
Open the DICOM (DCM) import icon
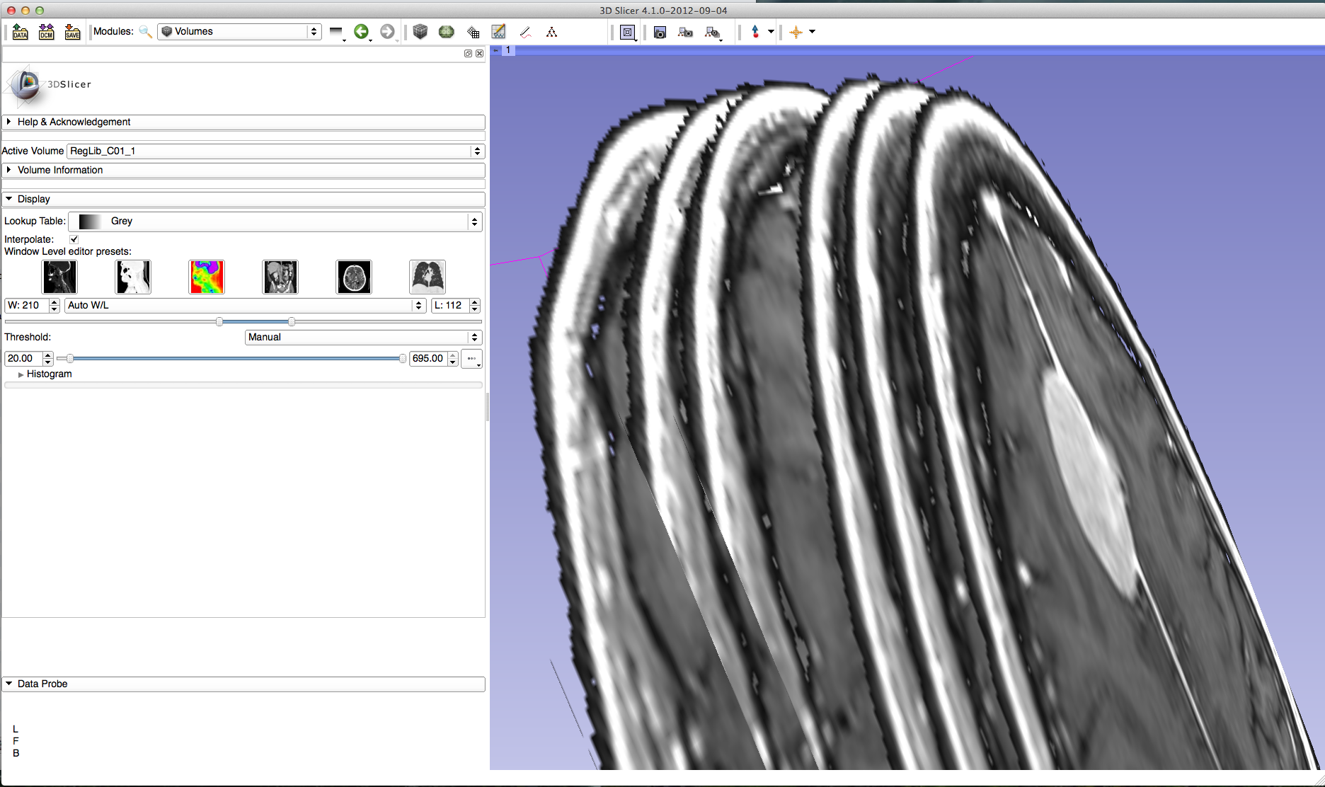click(46, 32)
